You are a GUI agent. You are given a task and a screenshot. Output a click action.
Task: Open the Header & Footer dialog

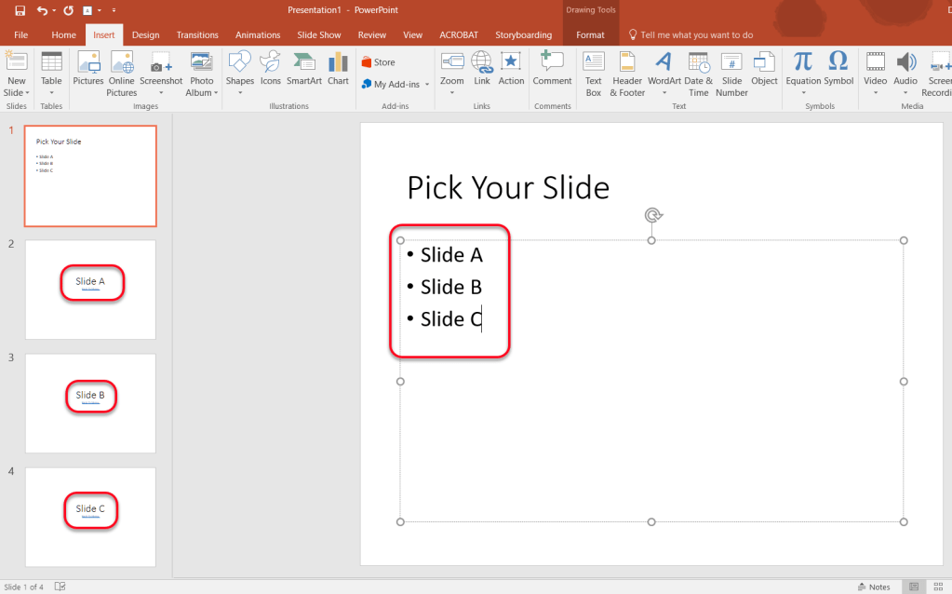[x=626, y=73]
